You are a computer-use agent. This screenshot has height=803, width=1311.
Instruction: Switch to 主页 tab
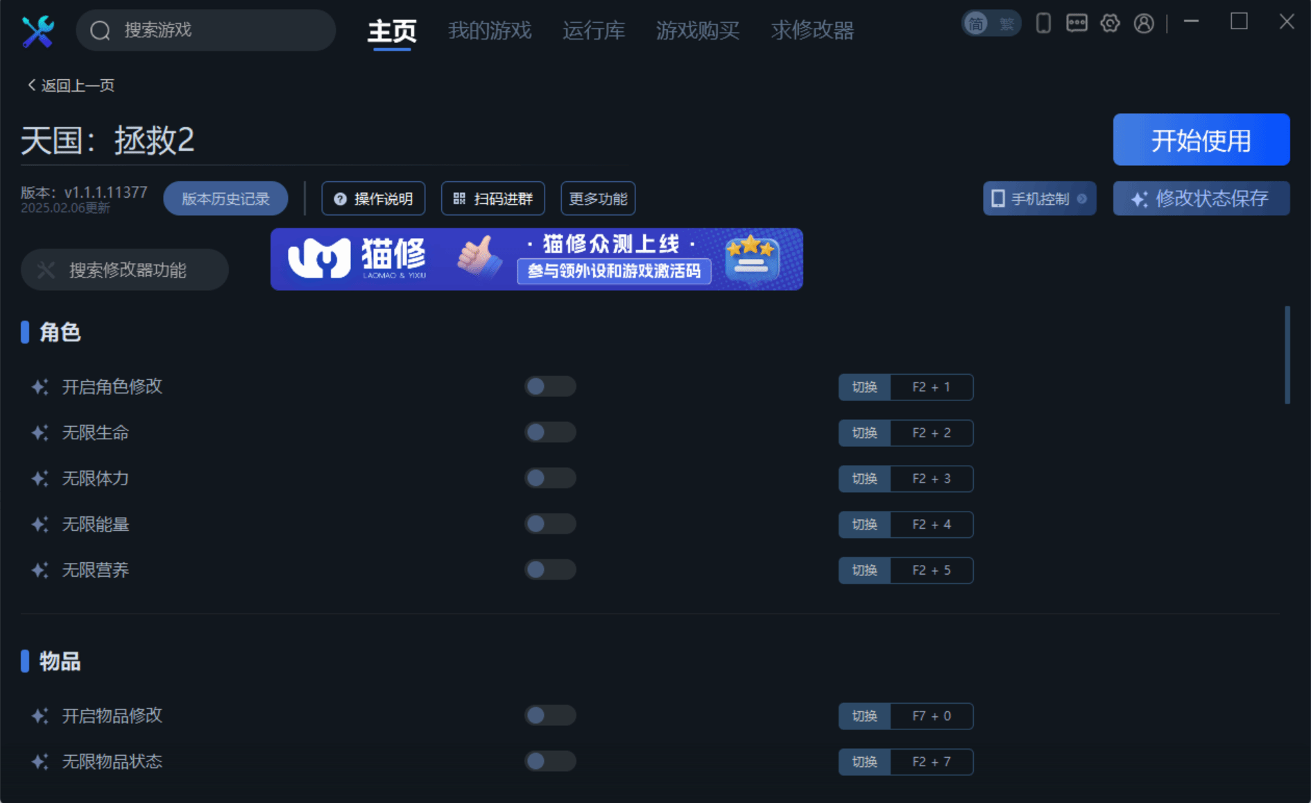[392, 31]
